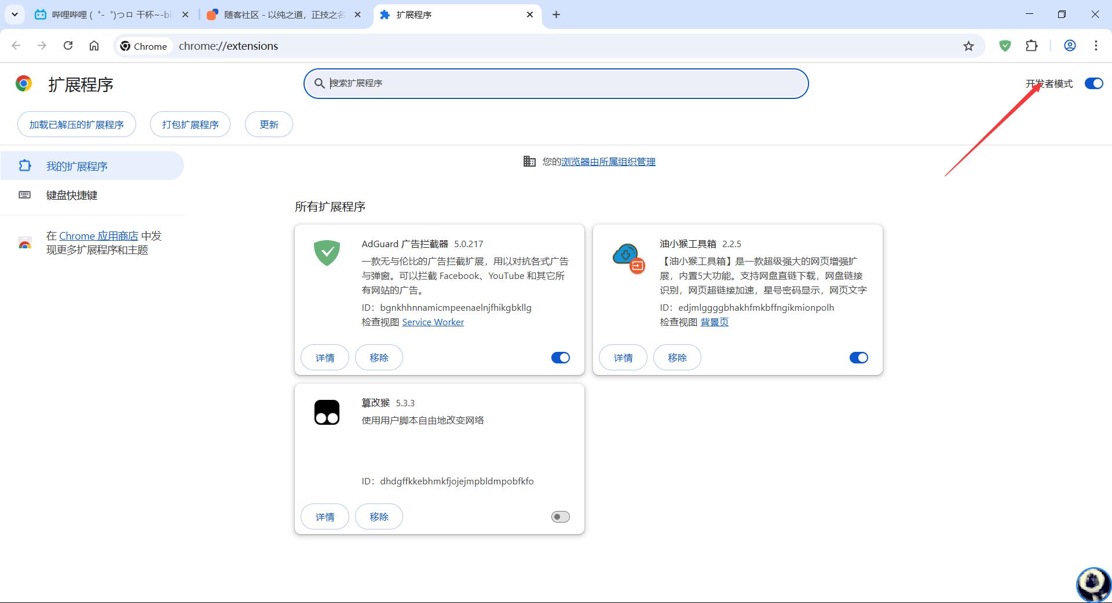The image size is (1112, 603).
Task: Reload the page
Action: [x=68, y=46]
